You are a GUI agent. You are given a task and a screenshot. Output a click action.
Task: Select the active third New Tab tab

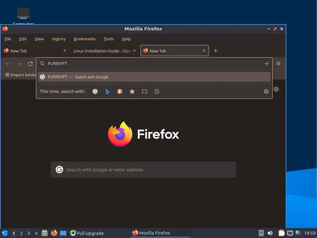pos(175,51)
